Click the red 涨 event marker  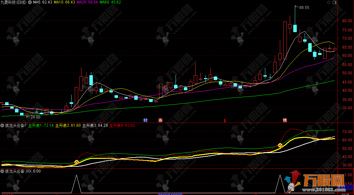(160, 120)
